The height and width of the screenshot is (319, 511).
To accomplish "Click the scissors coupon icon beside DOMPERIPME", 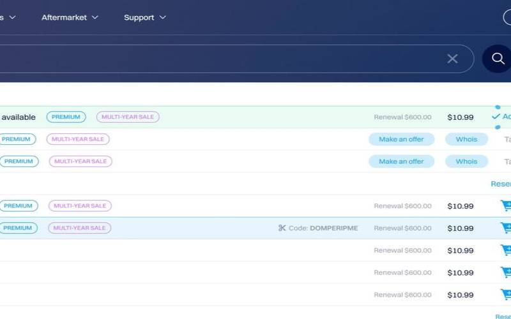I will click(x=282, y=228).
